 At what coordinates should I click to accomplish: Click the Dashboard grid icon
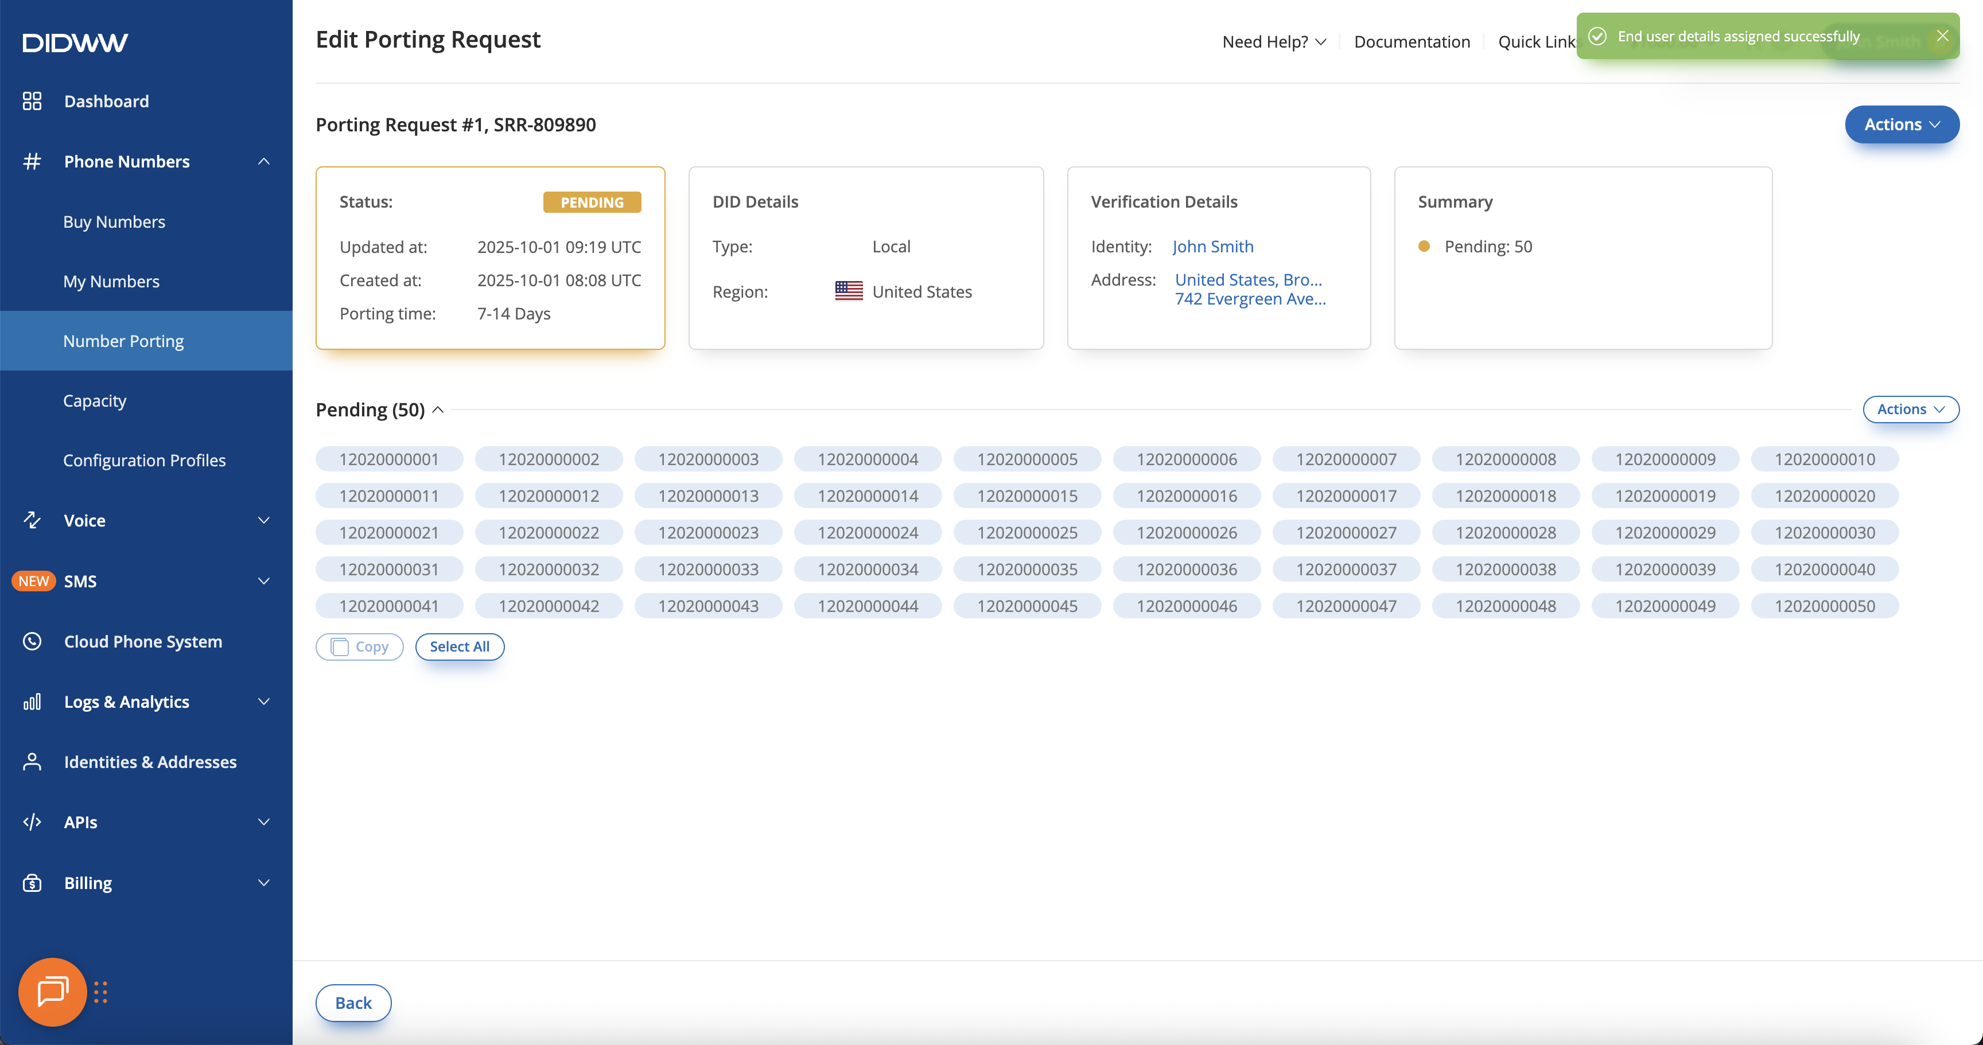32,101
